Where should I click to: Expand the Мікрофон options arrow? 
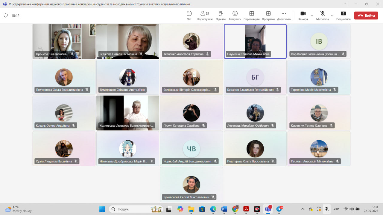coord(332,16)
